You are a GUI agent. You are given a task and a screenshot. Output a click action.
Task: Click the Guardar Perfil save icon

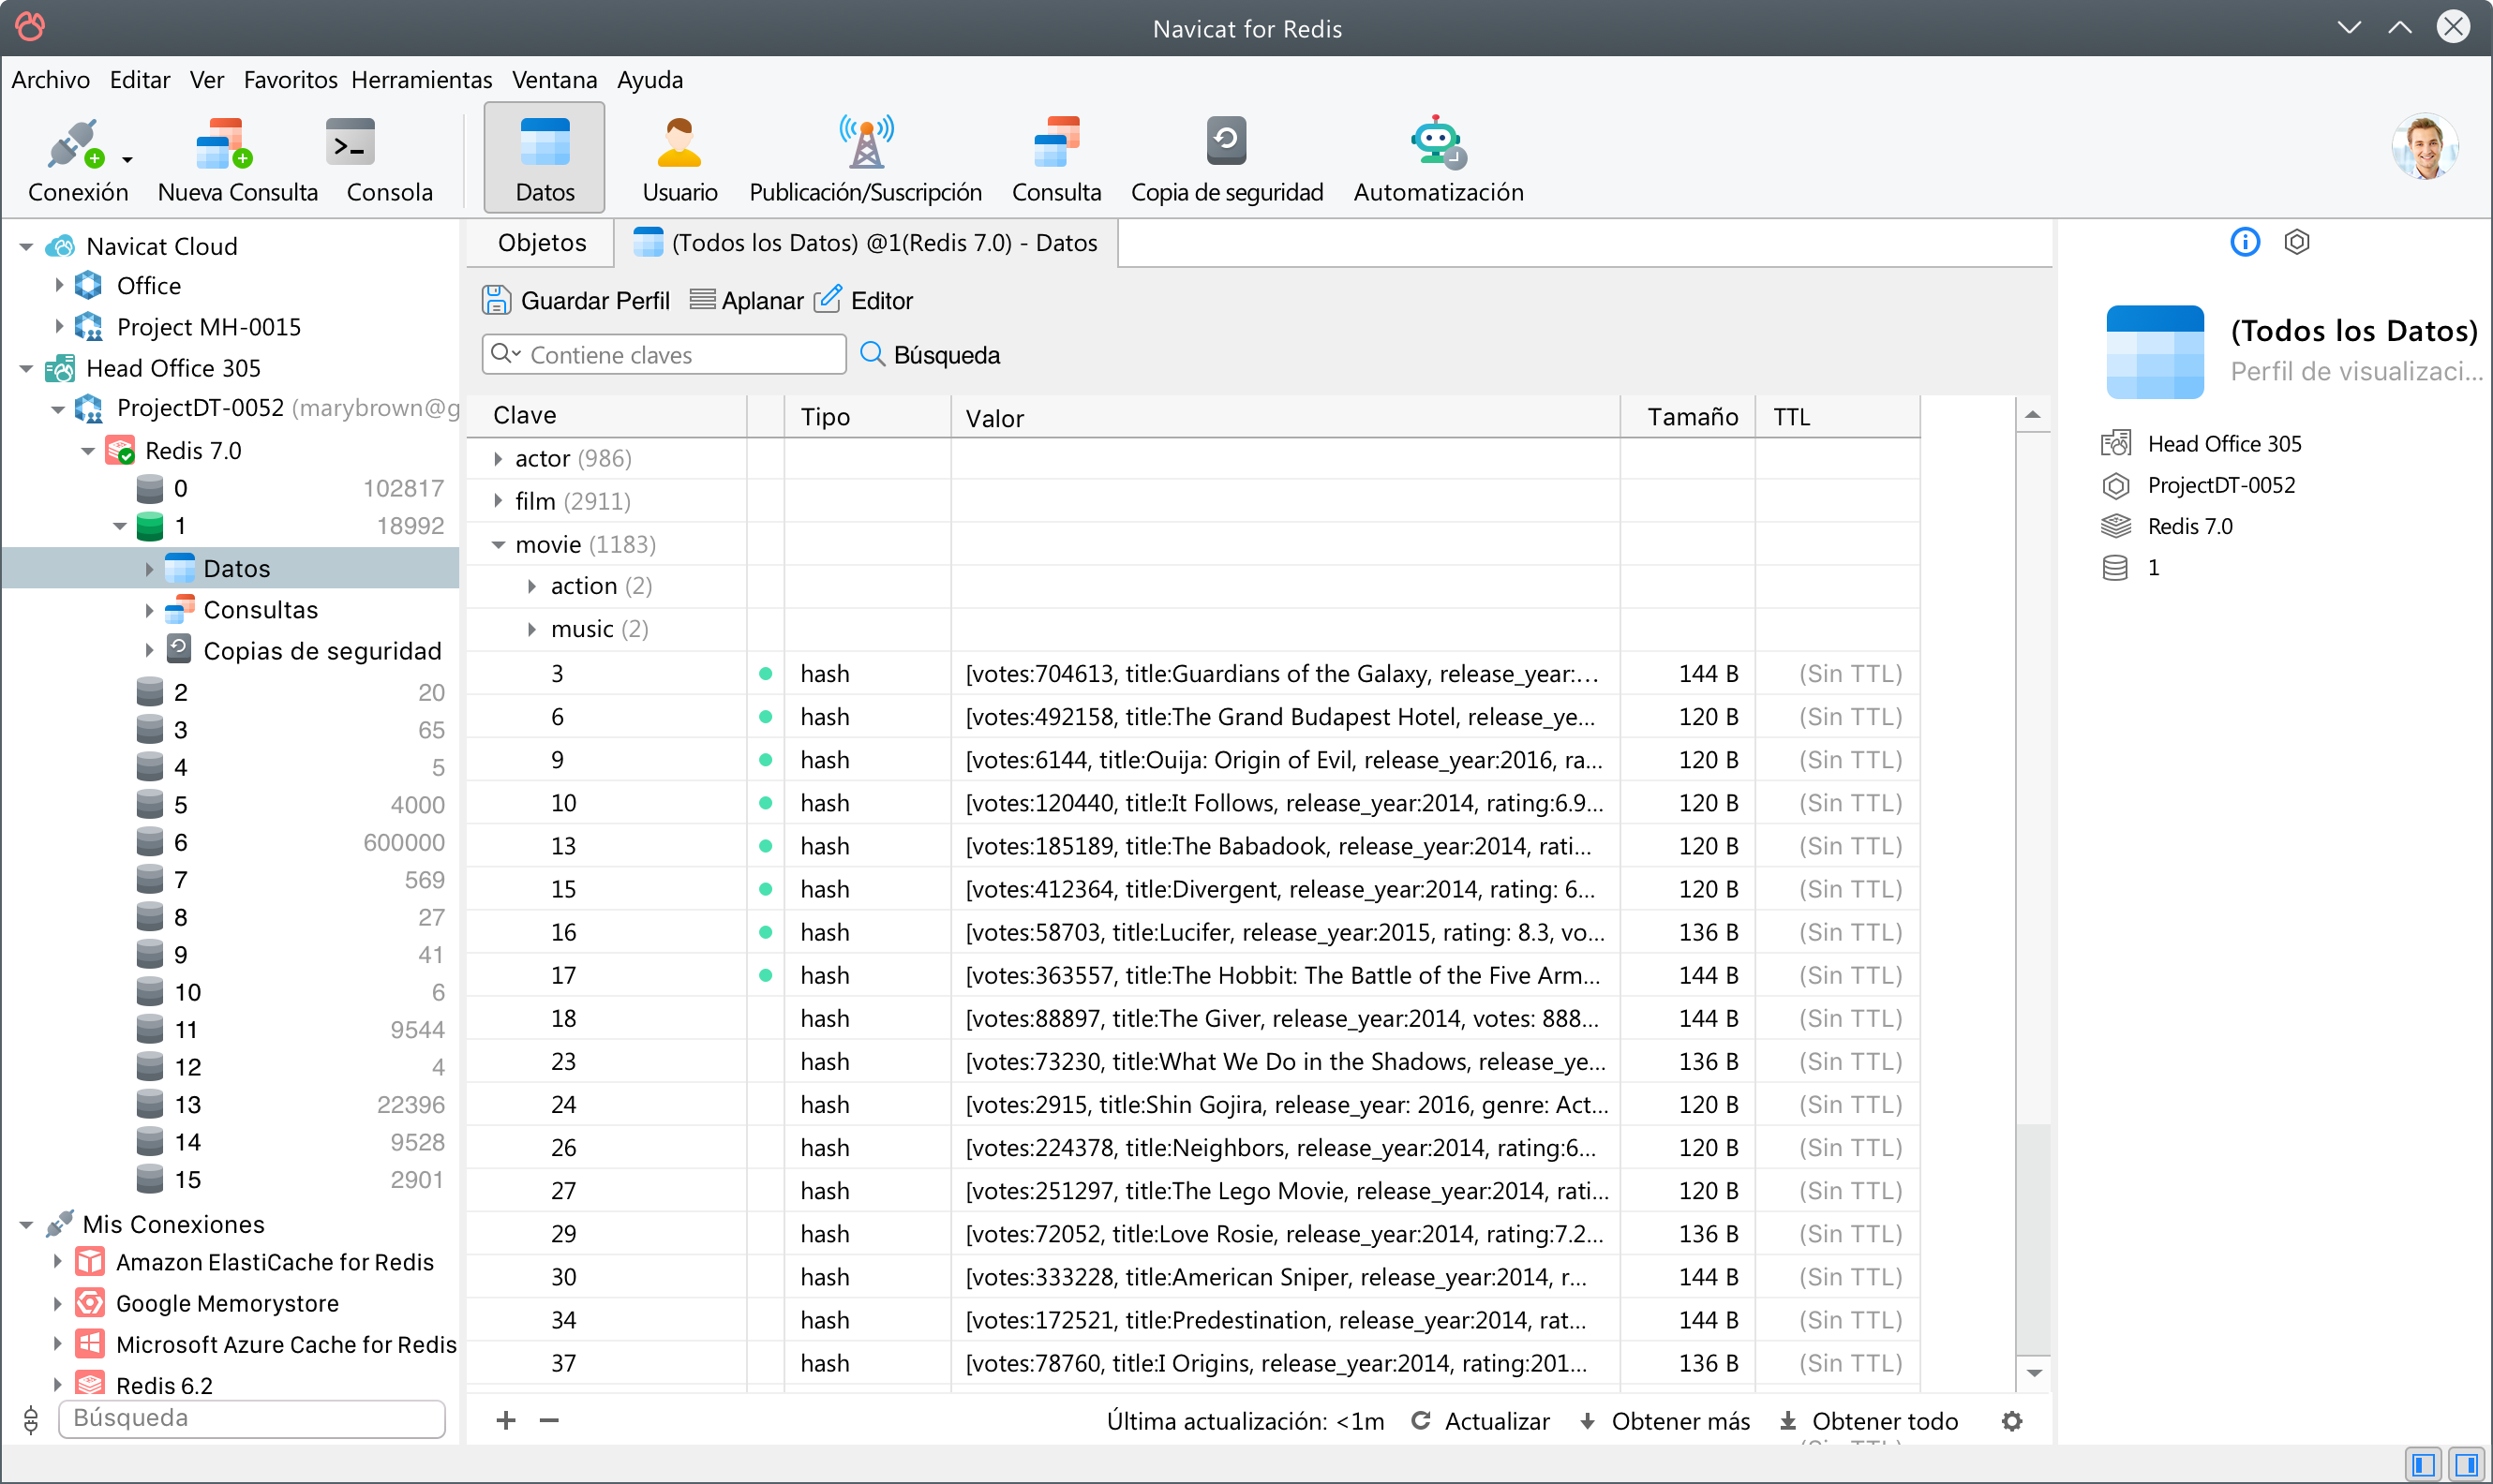(496, 300)
